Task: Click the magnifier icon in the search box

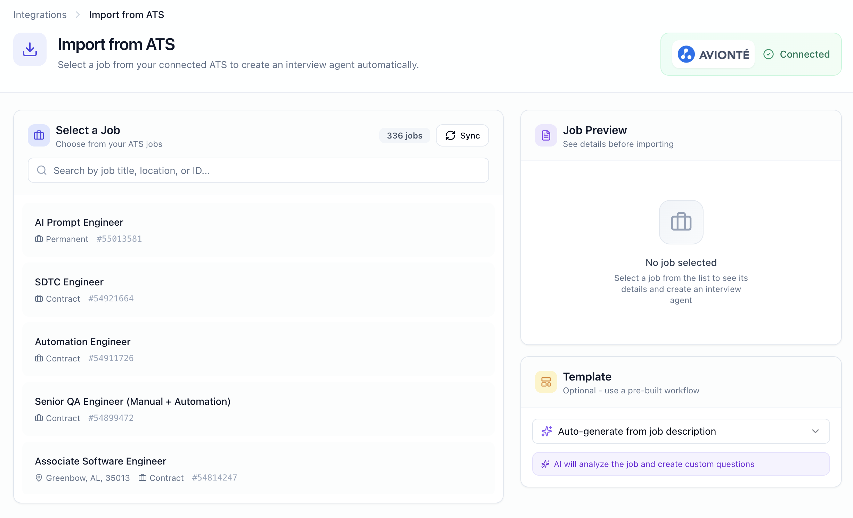Action: pyautogui.click(x=42, y=170)
